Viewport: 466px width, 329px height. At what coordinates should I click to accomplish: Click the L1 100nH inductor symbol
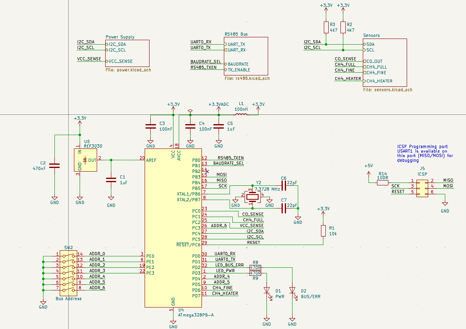click(241, 115)
